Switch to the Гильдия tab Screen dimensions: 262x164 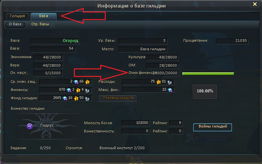[17, 16]
